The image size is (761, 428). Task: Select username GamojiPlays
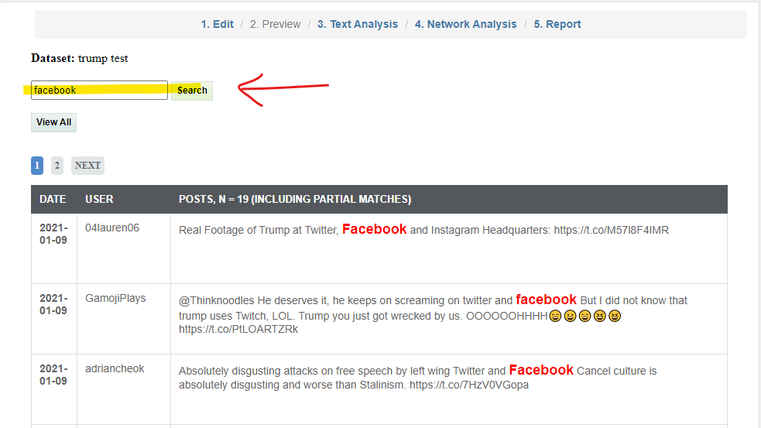tap(115, 299)
